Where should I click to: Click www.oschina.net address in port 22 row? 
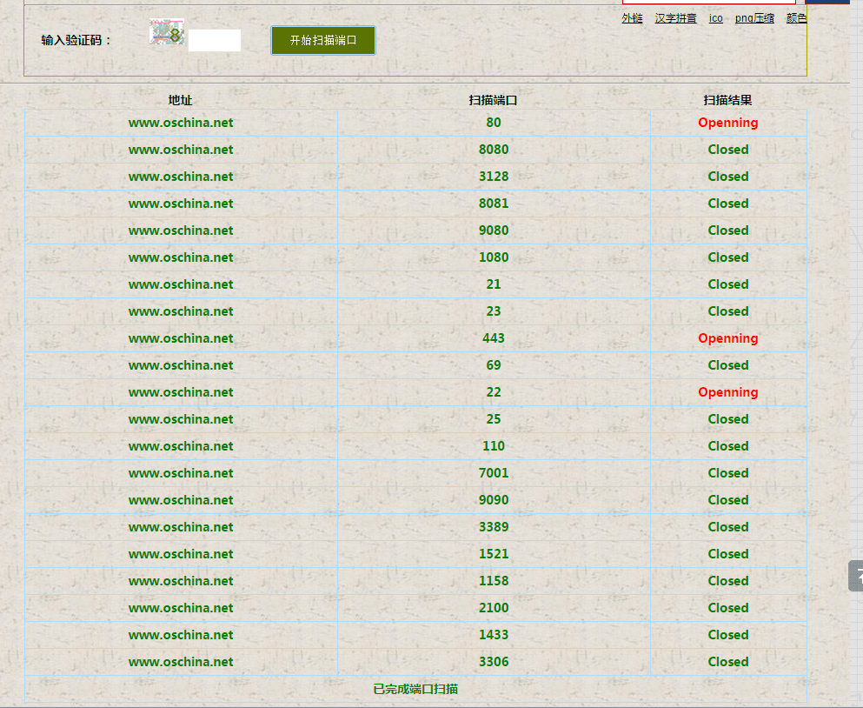tap(181, 393)
